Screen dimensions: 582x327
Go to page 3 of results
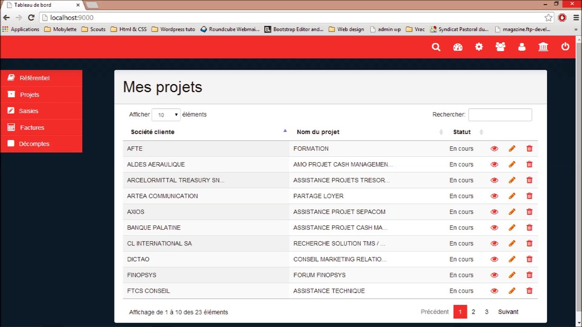(x=487, y=312)
